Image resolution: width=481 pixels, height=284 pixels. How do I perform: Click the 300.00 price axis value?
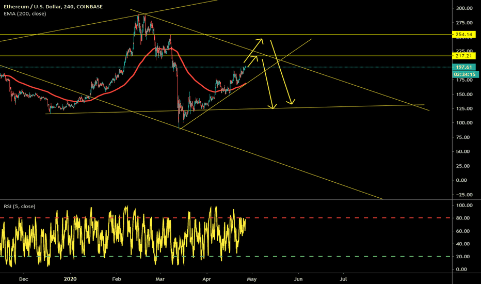tap(464, 8)
